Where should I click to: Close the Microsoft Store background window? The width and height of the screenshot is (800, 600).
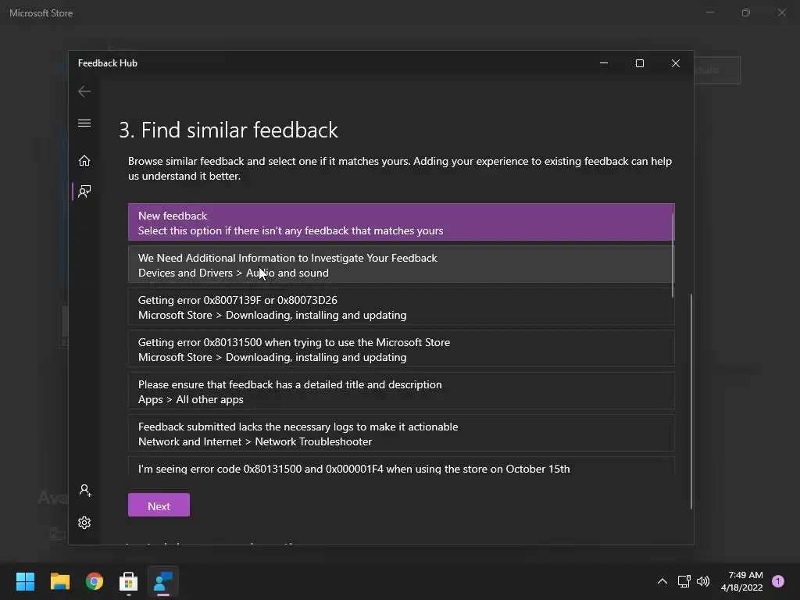pos(781,12)
